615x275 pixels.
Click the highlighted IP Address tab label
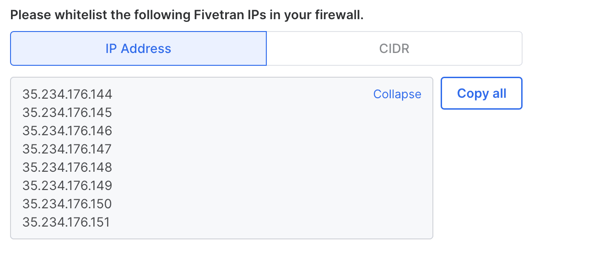click(x=138, y=48)
